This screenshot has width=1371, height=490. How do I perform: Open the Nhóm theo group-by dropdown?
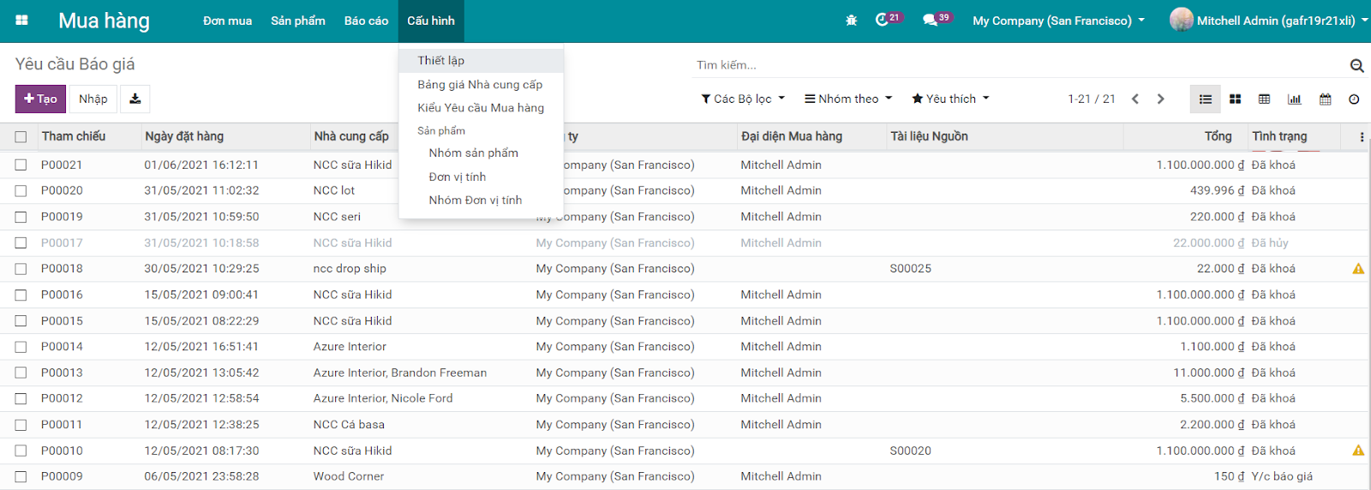pos(848,99)
